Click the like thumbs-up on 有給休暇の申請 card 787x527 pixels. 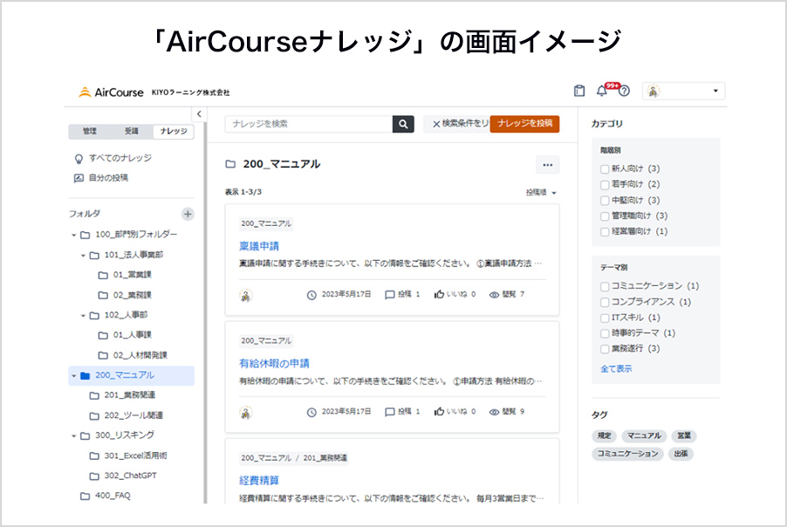point(439,412)
